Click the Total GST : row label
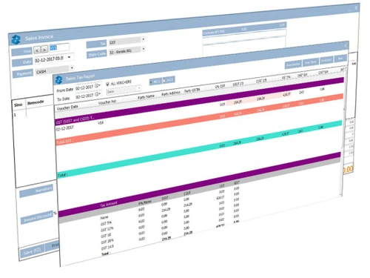 (x=64, y=142)
